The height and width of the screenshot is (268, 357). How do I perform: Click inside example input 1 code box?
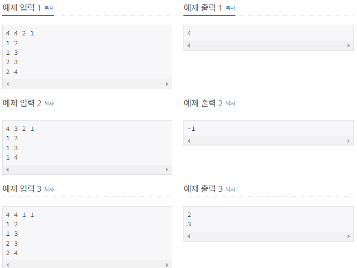point(87,52)
